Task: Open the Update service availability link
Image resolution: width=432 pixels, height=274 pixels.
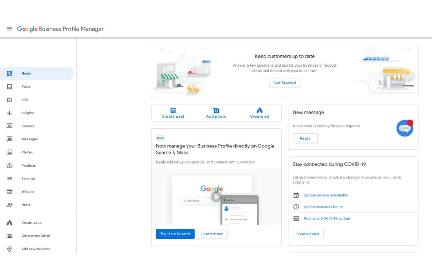Action: 325,195
